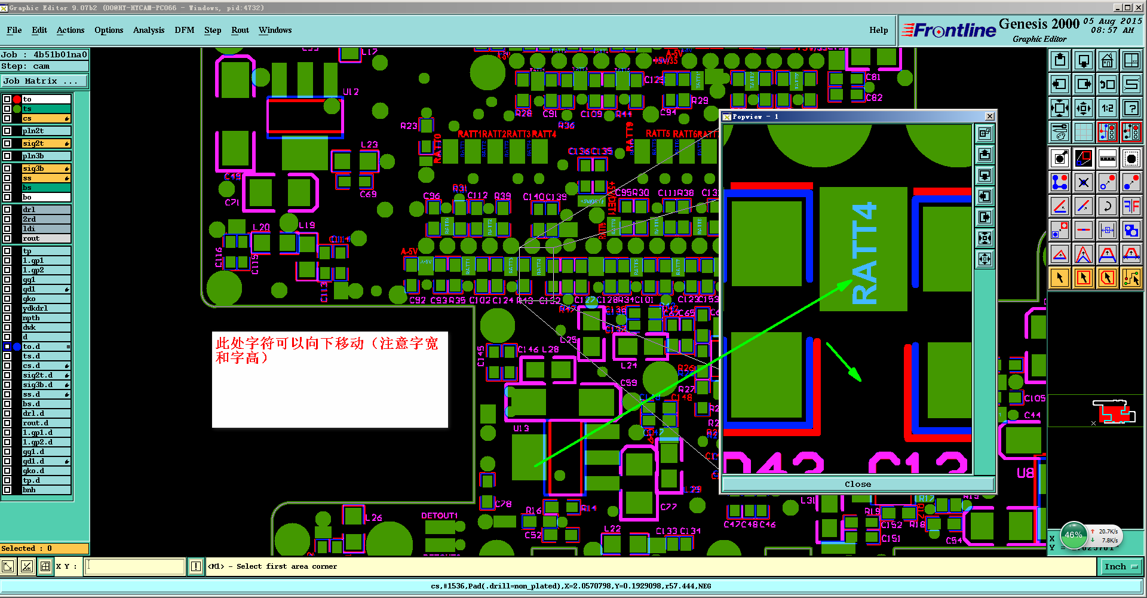The image size is (1147, 598).
Task: Click the Home view icon
Action: click(1108, 60)
